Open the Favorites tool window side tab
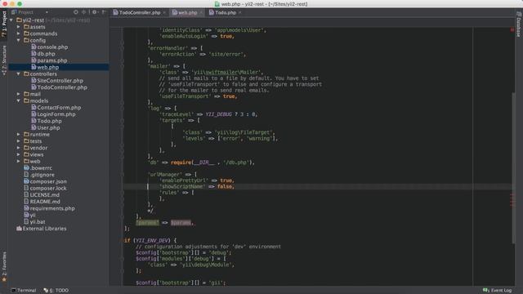523x294 pixels. [x=4, y=267]
